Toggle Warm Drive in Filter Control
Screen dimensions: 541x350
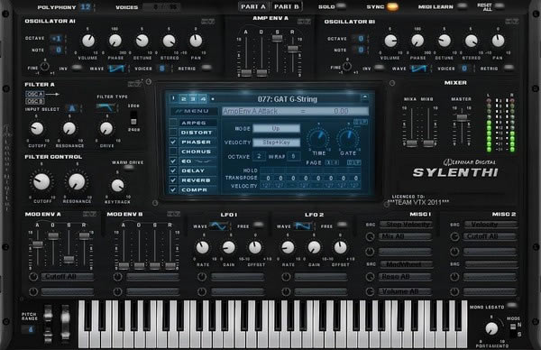point(129,168)
